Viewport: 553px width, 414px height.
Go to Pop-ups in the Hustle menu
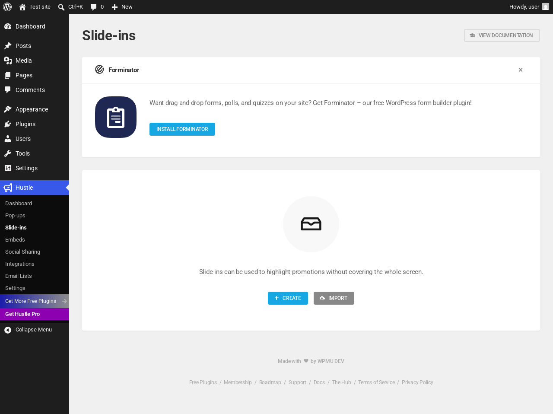pyautogui.click(x=15, y=216)
